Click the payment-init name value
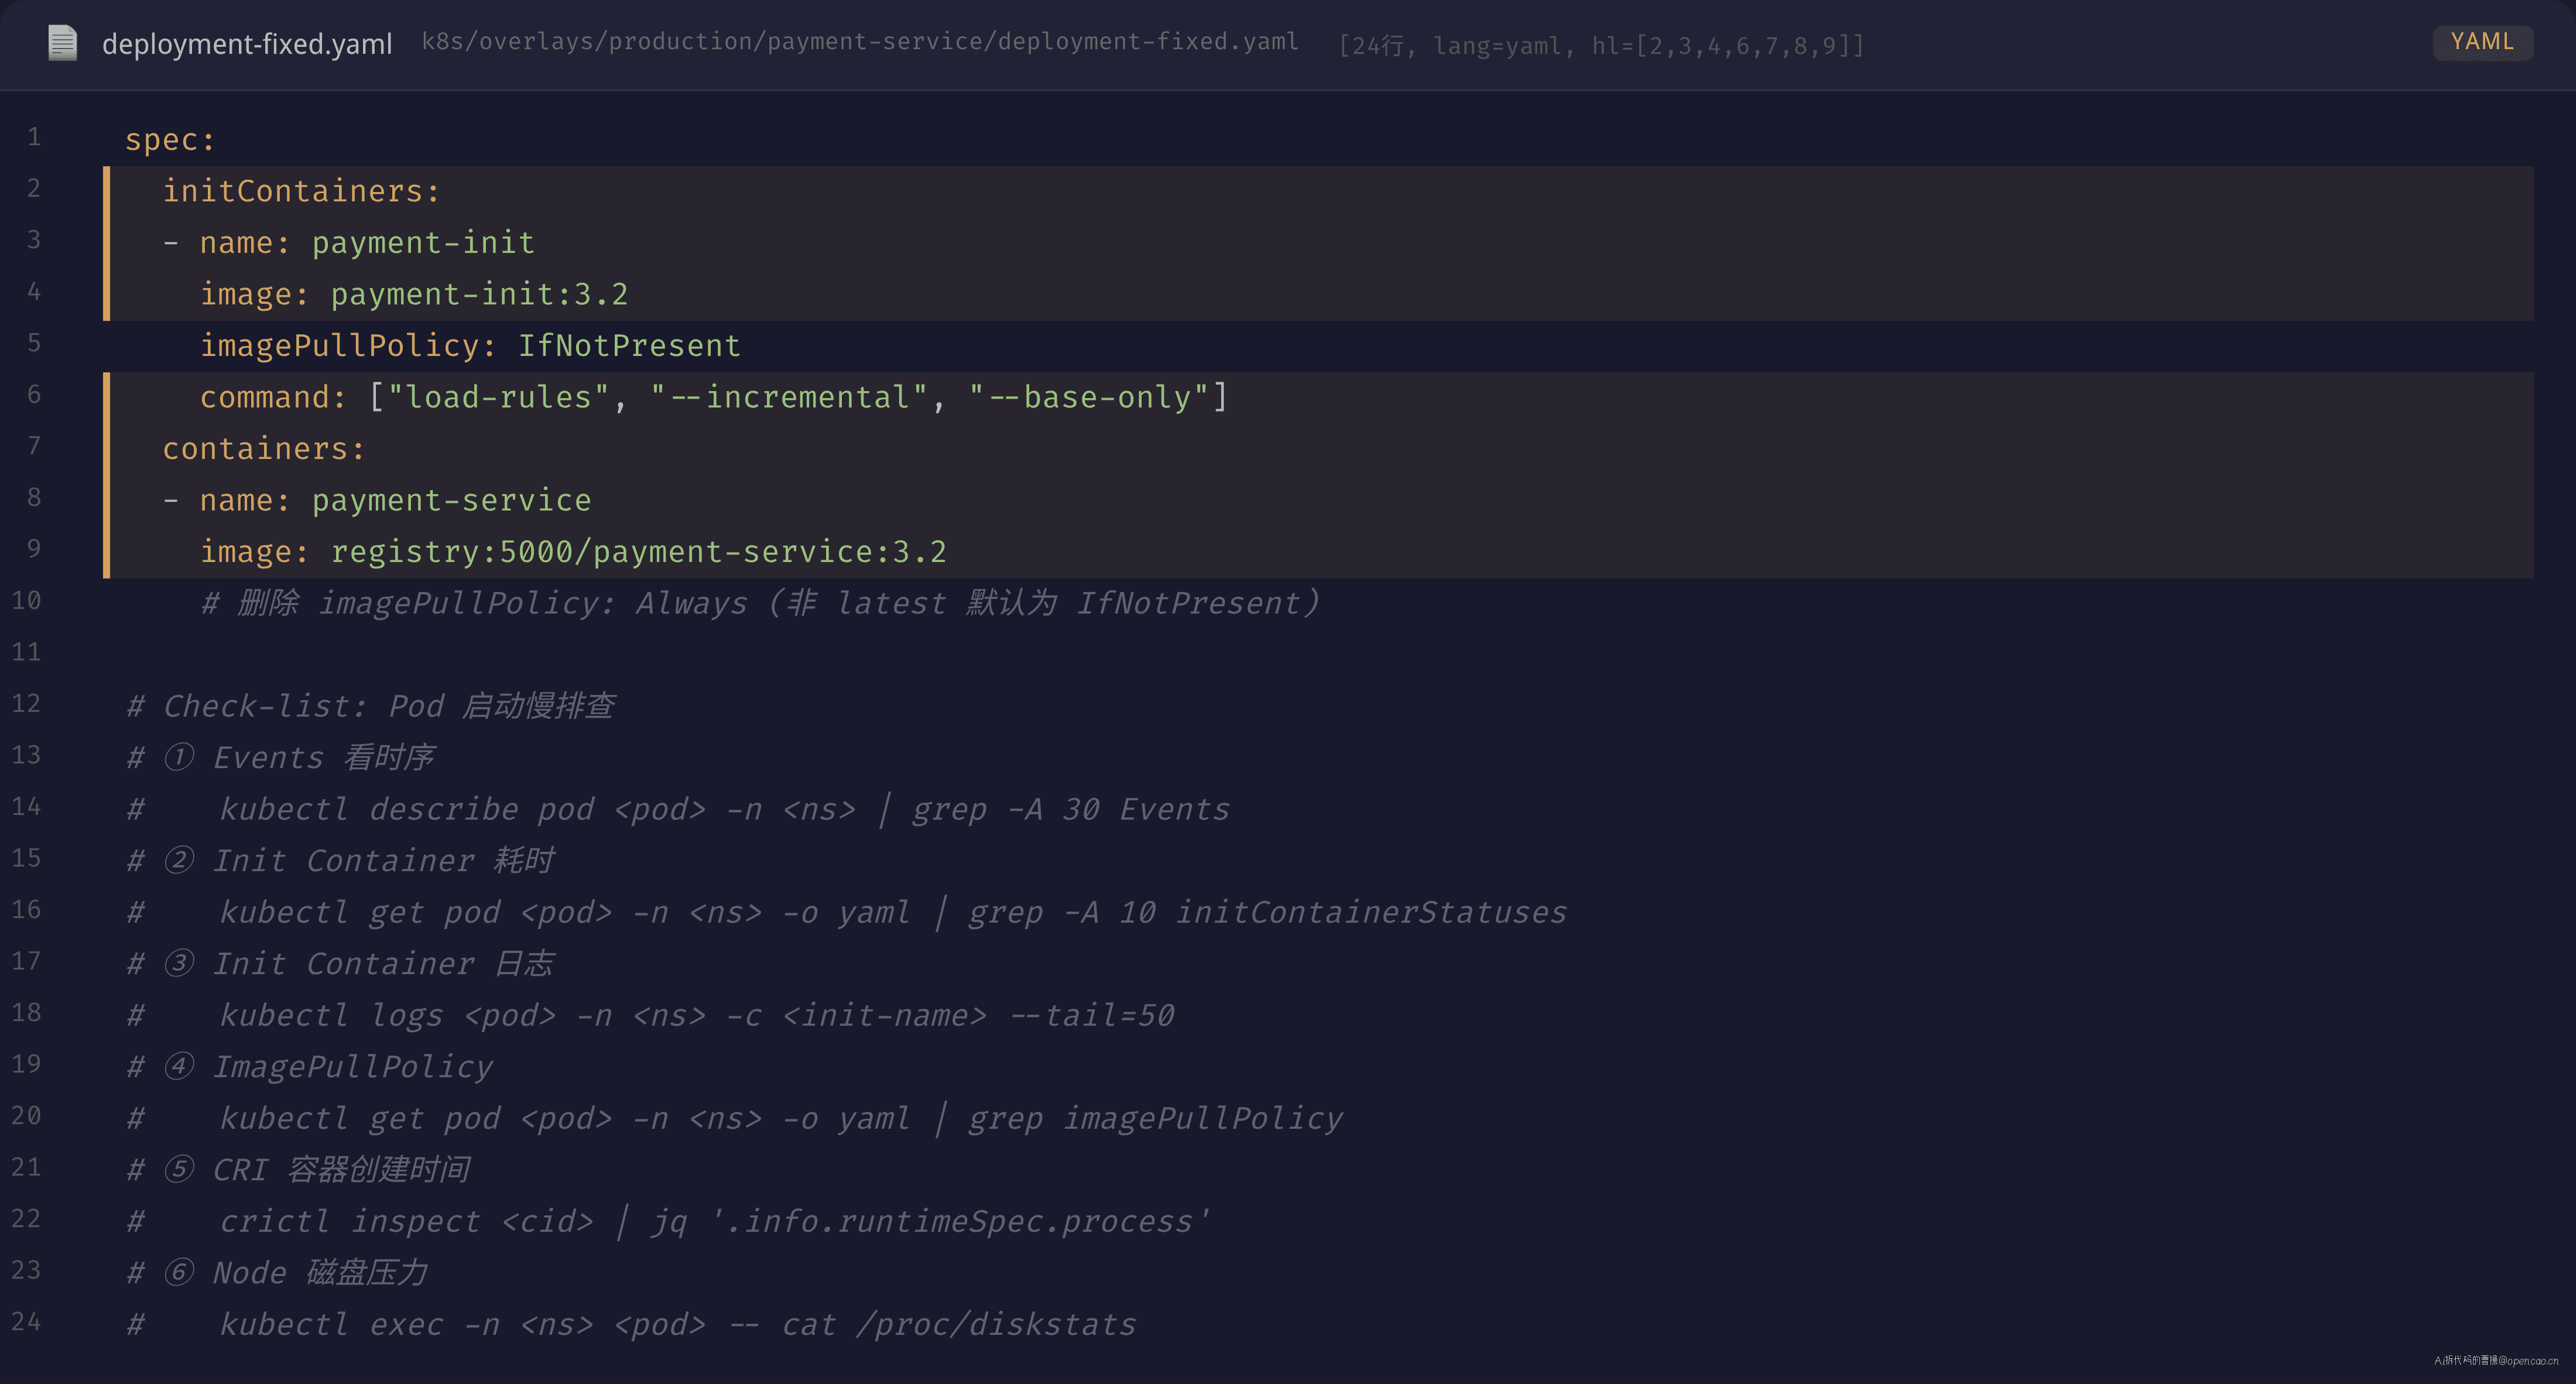This screenshot has width=2576, height=1384. coord(423,243)
